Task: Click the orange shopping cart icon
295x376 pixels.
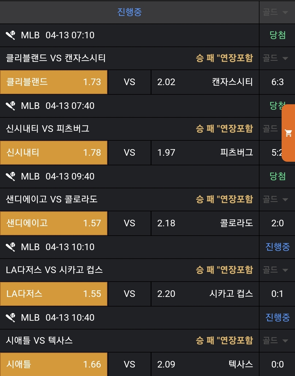Action: 288,133
